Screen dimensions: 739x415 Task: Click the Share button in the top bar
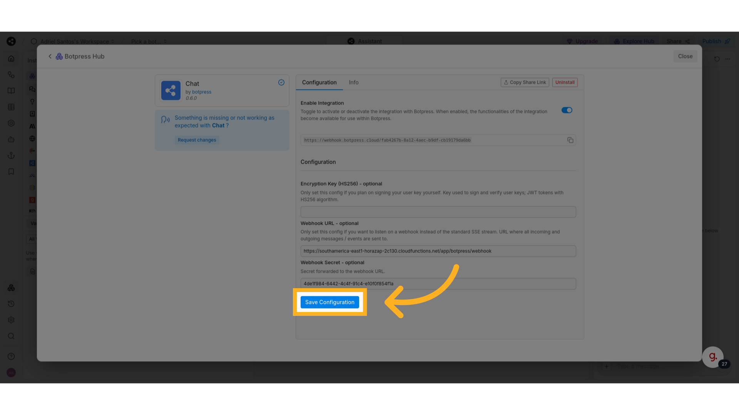click(x=678, y=41)
